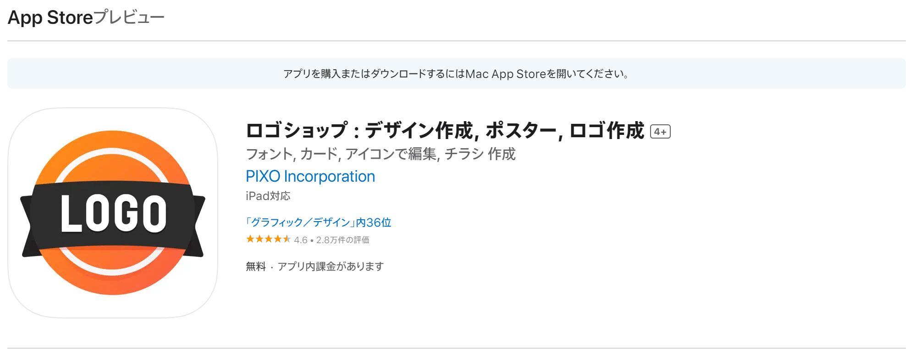The image size is (916, 362).
Task: Click the half-filled fifth rating star
Action: (287, 239)
